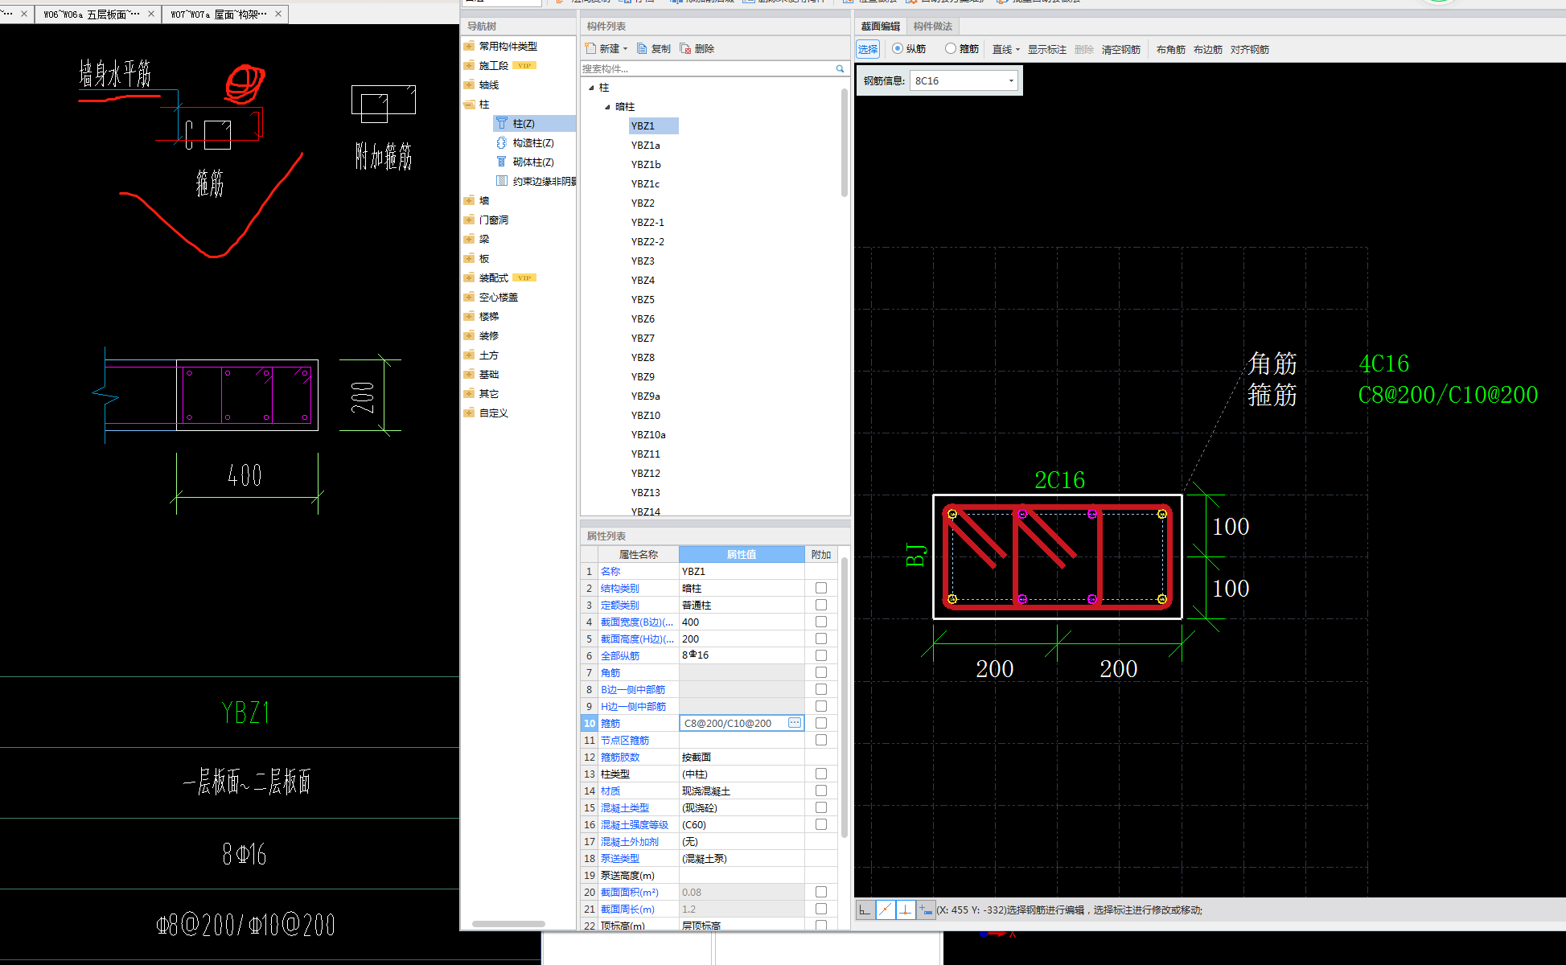The image size is (1566, 965).
Task: Click the 删除 (delete) component icon
Action: 685,48
